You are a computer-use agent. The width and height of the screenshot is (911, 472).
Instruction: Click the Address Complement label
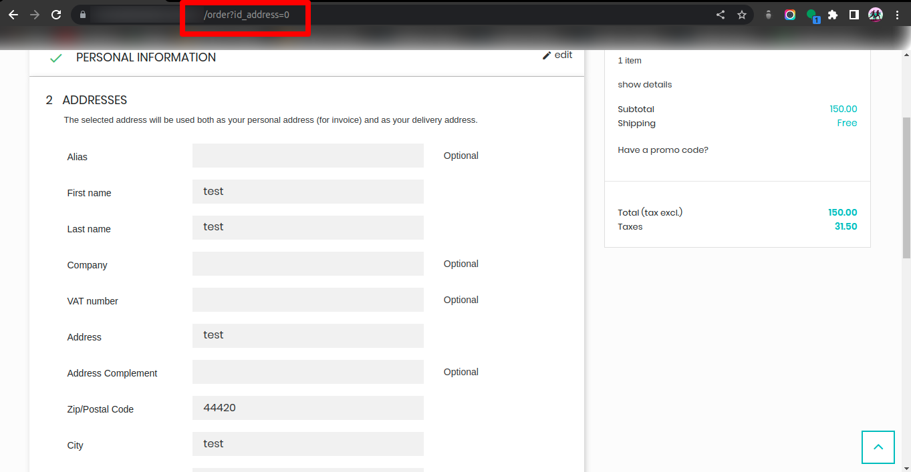click(112, 373)
